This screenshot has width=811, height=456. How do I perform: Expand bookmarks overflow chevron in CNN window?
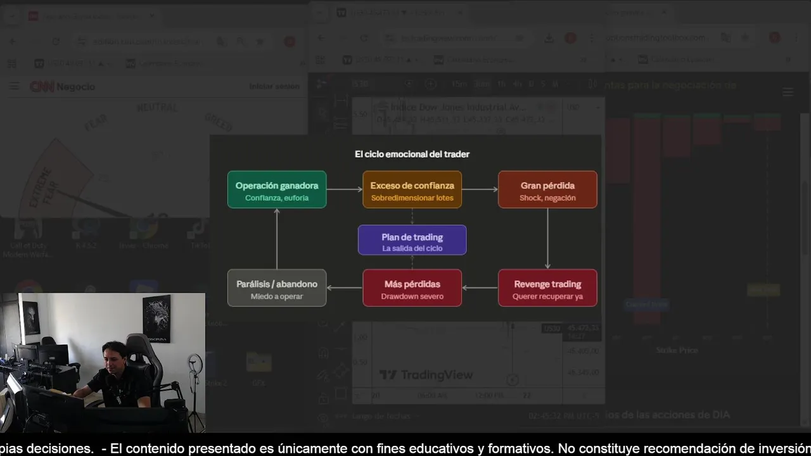(x=302, y=63)
